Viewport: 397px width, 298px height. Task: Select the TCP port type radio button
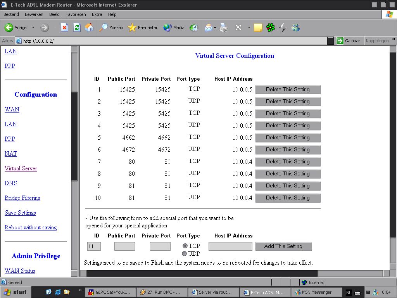tap(185, 246)
